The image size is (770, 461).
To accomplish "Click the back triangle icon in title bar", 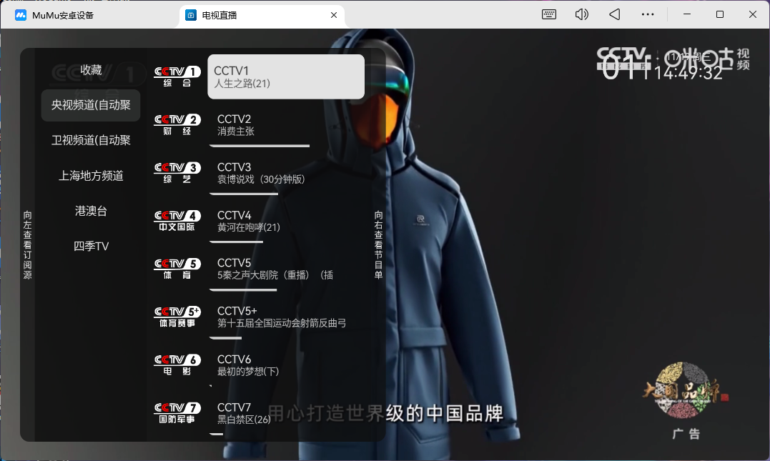I will click(614, 15).
